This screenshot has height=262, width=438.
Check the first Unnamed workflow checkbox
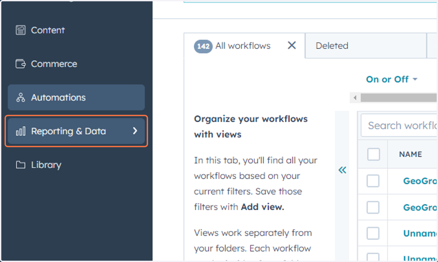point(373,233)
